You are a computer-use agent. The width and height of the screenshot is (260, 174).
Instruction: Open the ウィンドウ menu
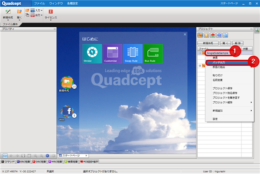coord(56,3)
